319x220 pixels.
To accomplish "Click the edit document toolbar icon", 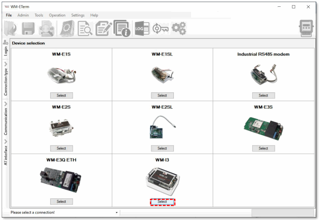I will coord(103,28).
